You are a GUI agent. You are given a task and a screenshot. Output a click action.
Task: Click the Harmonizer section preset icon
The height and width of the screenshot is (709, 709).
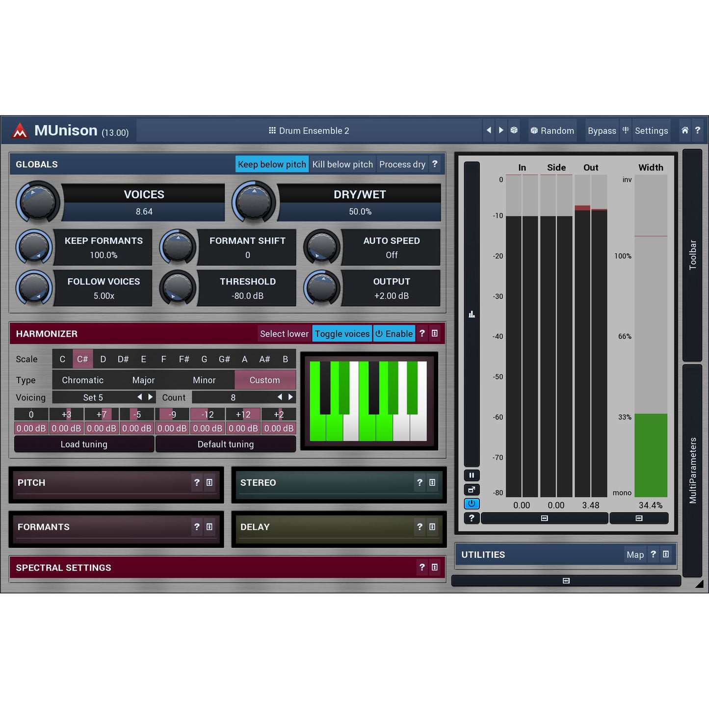(x=435, y=334)
